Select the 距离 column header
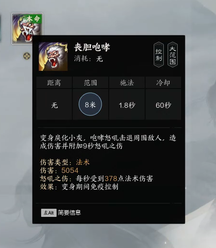Image resolution: width=216 pixels, height=248 pixels. 54,83
